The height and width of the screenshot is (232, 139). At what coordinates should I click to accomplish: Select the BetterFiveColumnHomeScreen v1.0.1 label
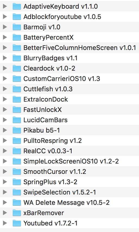tap(80, 48)
